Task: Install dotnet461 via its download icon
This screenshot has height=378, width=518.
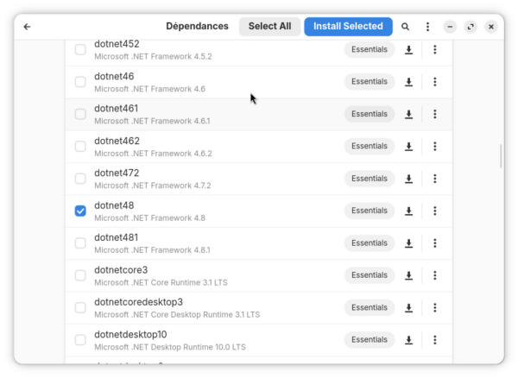Action: pyautogui.click(x=408, y=114)
